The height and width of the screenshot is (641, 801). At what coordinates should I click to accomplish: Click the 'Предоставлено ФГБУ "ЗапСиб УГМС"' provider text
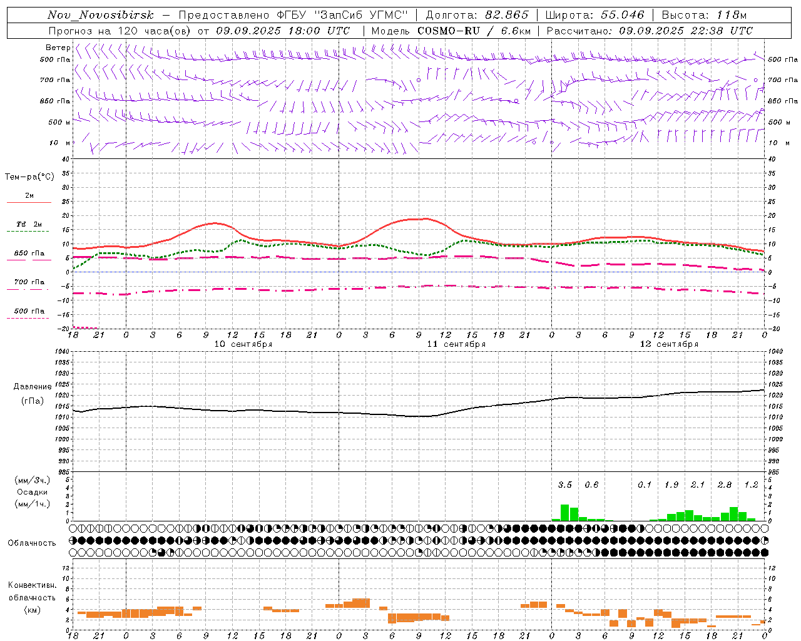point(293,15)
